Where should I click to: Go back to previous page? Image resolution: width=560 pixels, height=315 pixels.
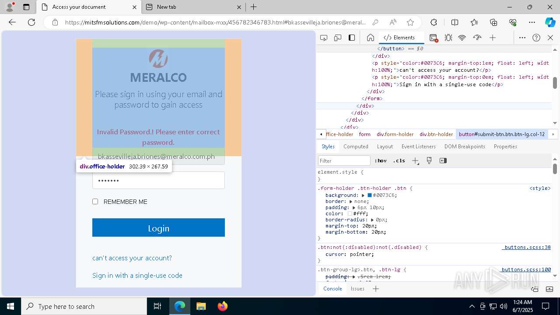(x=12, y=22)
